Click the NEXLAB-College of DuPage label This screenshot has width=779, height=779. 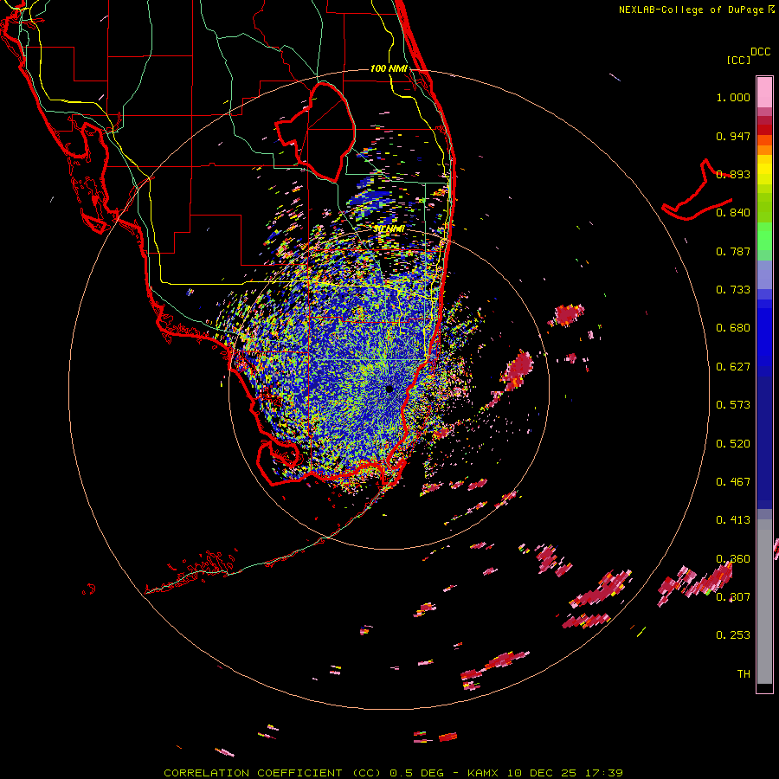[692, 10]
